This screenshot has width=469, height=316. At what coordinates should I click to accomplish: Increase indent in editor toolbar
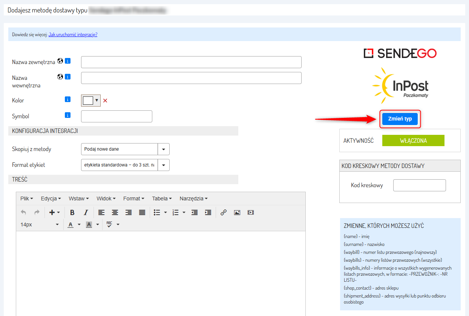[x=208, y=212]
